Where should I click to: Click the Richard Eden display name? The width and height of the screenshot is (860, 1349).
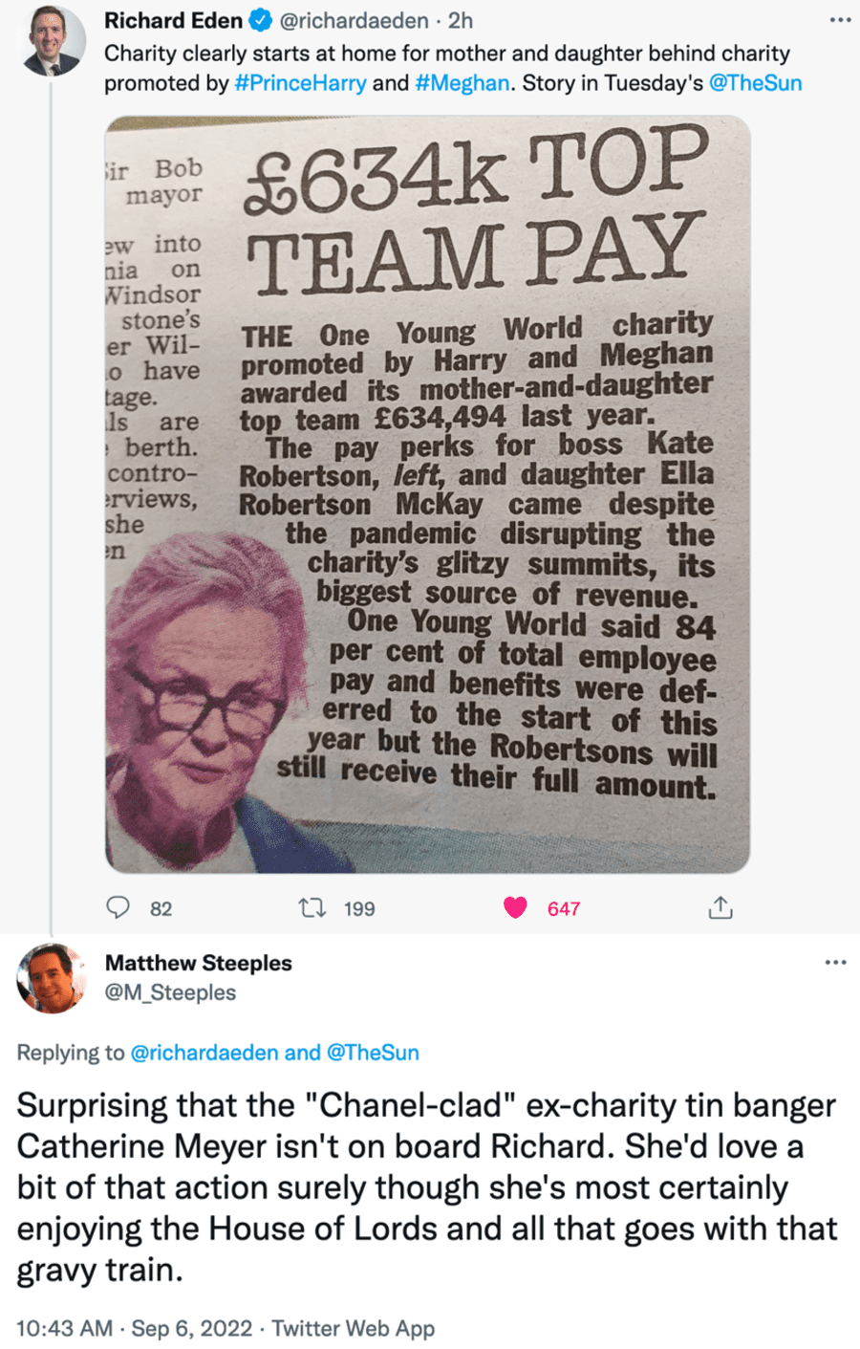[173, 20]
